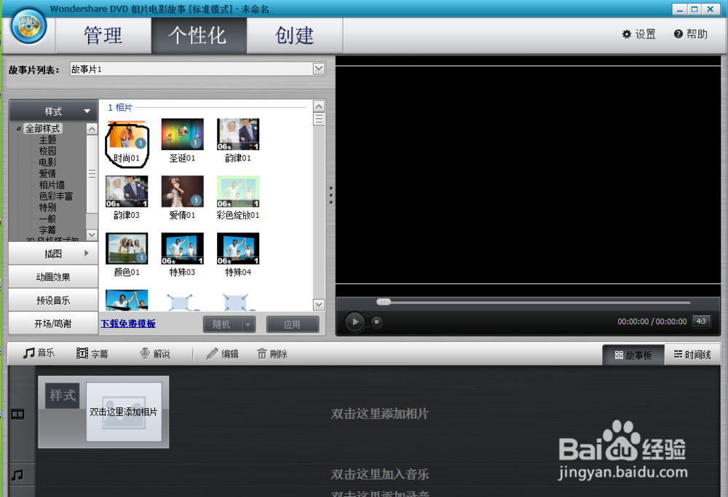728x497 pixels.
Task: Select the 韵律01 style thumbnail
Action: [238, 134]
